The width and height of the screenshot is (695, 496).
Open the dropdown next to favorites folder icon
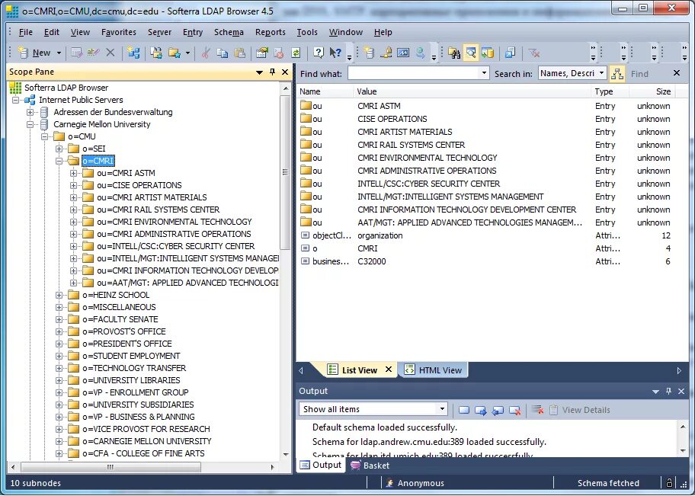[187, 53]
